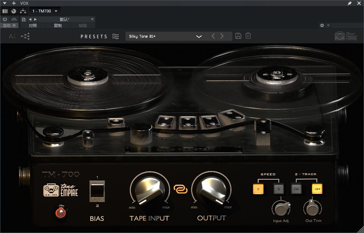This screenshot has width=364, height=233.
Task: Click the curved arc icon beside power
Action: coord(14,20)
